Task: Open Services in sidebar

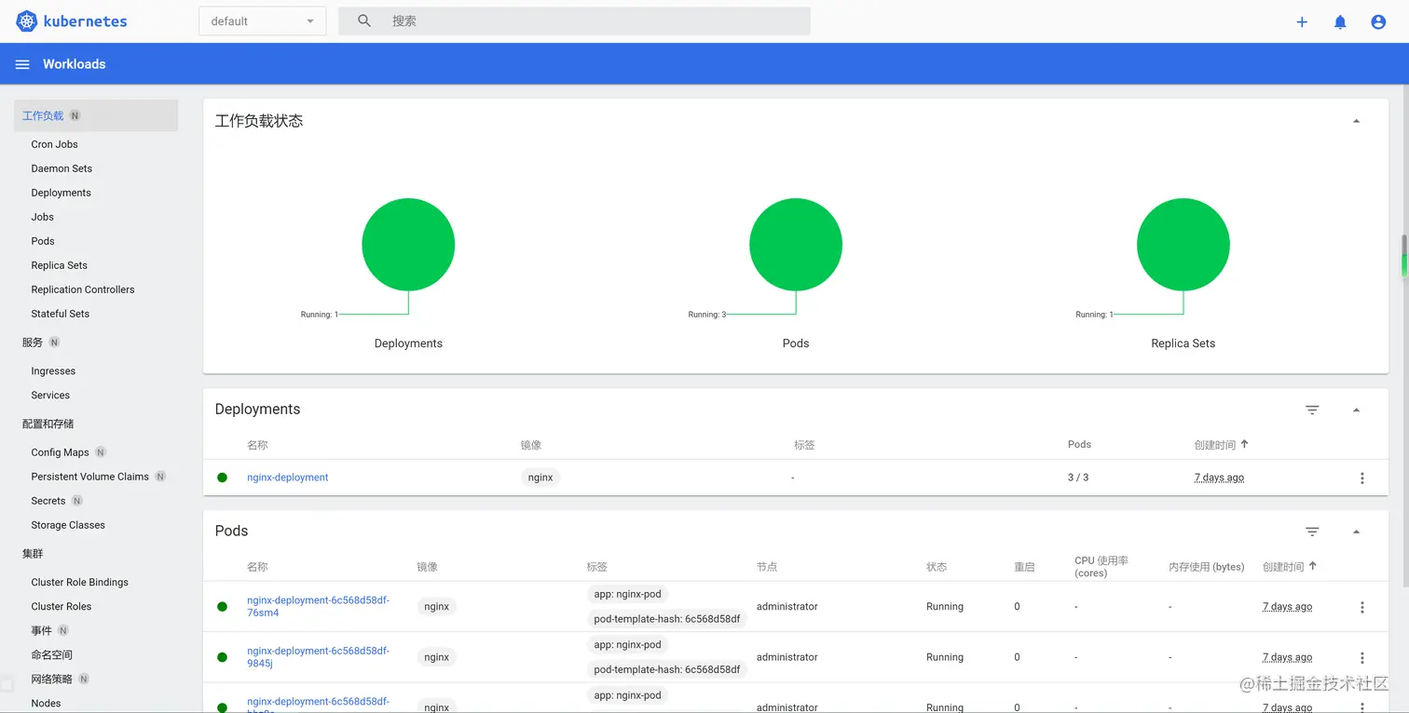Action: point(50,395)
